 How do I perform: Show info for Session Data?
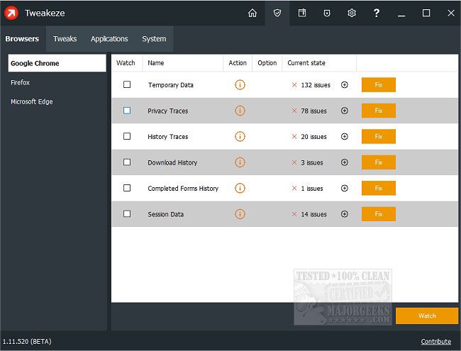pyautogui.click(x=240, y=214)
